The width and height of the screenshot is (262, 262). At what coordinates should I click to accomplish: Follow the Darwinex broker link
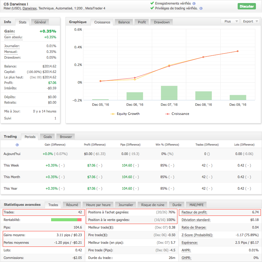[29, 9]
